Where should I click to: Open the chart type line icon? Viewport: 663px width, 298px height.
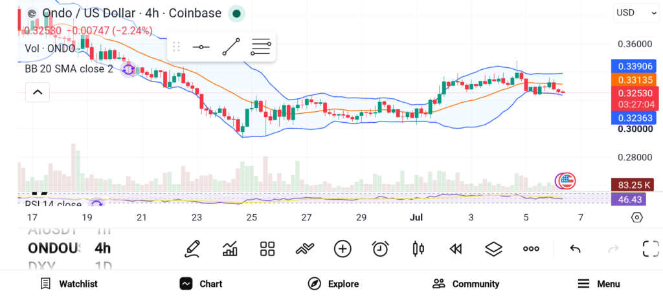pyautogui.click(x=305, y=249)
